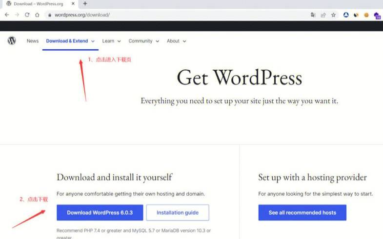
Task: Expand the Community chevron
Action: (157, 41)
